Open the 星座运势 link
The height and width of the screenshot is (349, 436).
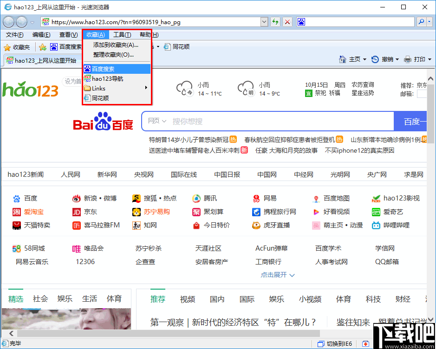[363, 93]
